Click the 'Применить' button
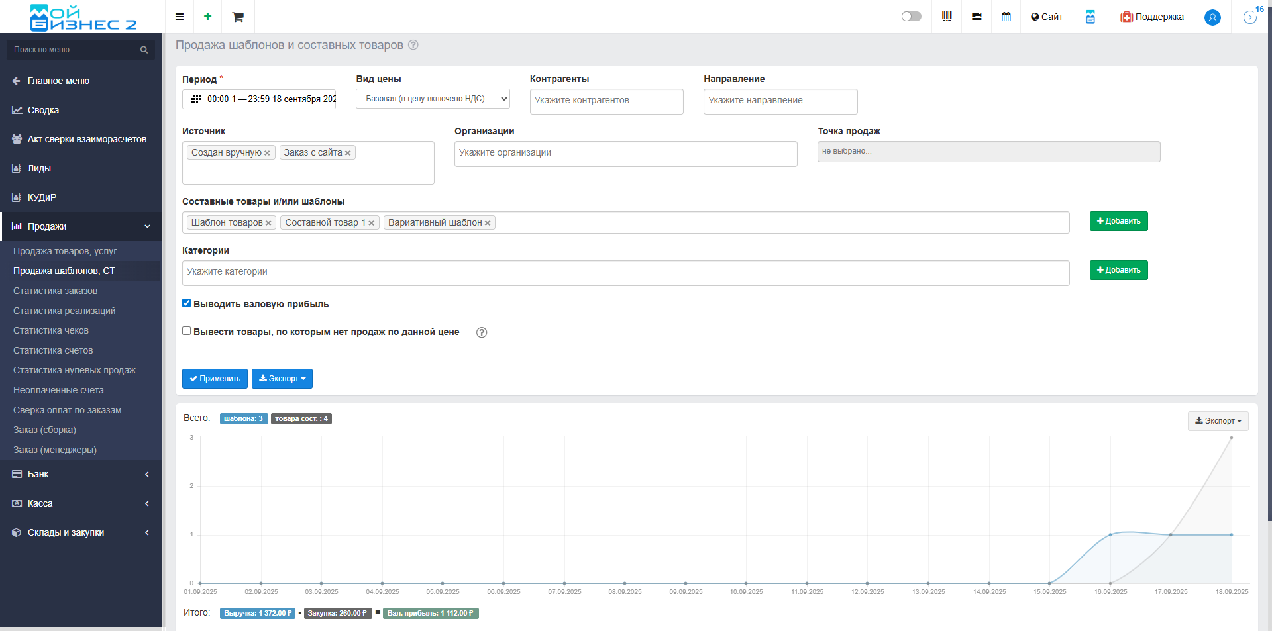Image resolution: width=1272 pixels, height=631 pixels. (x=215, y=379)
